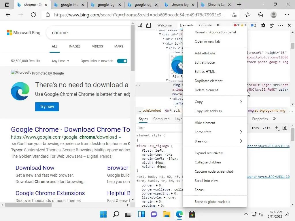Open the Properties pane tab

(x=260, y=119)
